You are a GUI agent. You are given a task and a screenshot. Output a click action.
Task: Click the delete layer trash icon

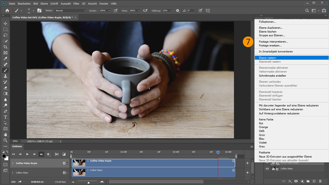pyautogui.click(x=320, y=181)
